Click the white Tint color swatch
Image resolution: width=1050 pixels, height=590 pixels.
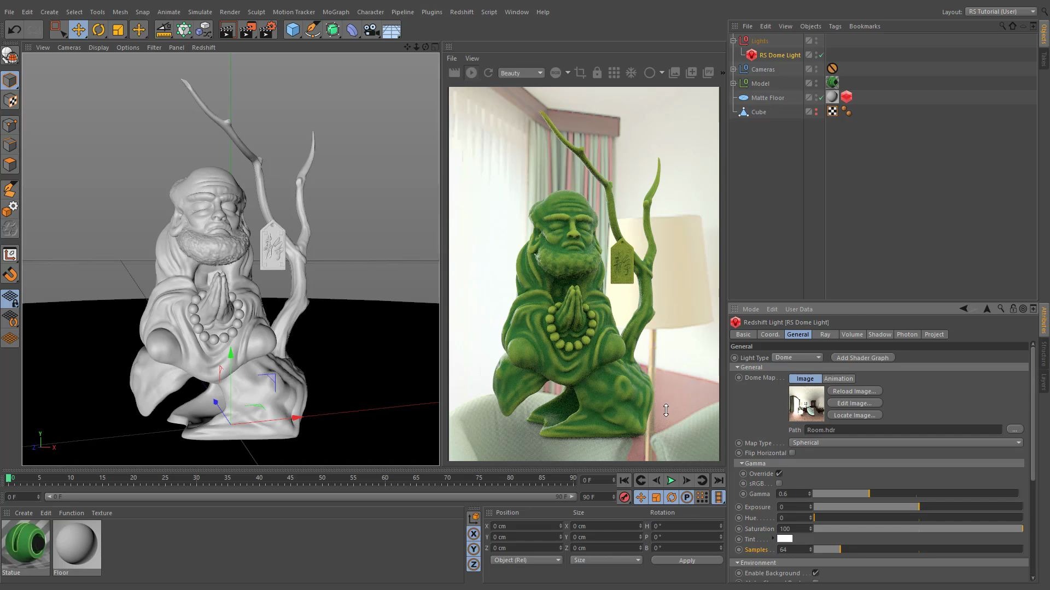(785, 539)
